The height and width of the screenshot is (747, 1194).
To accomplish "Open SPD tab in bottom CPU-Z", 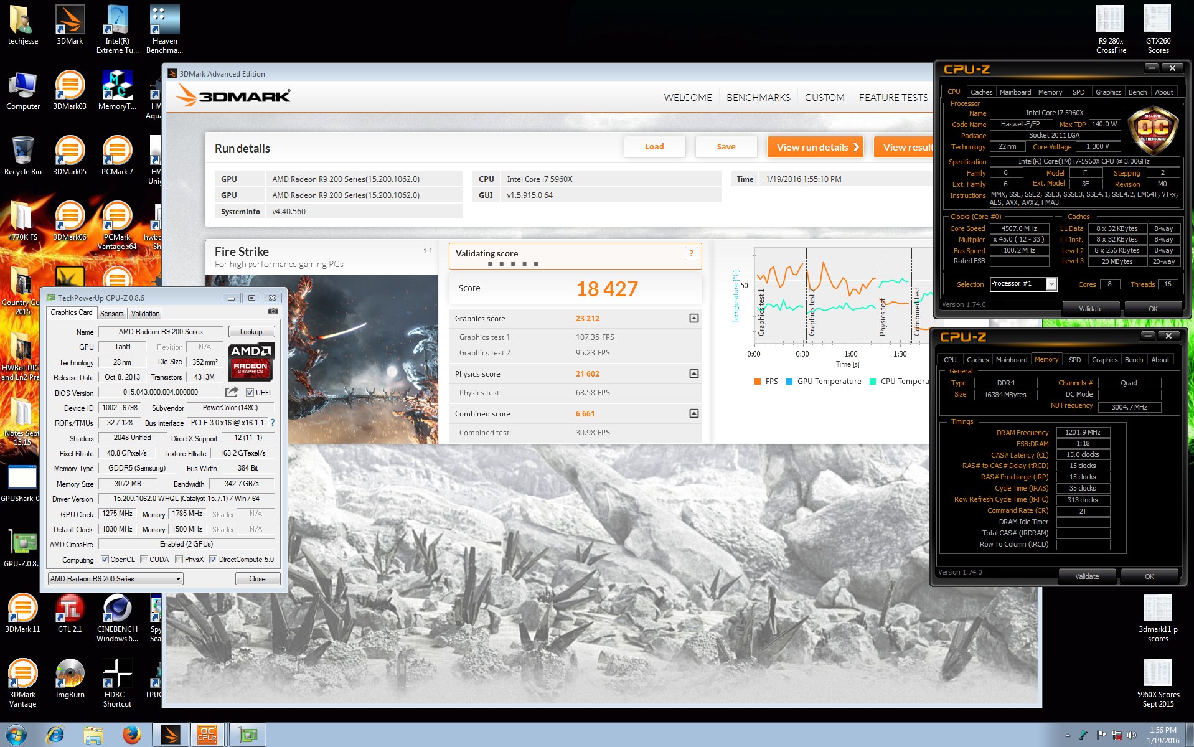I will coord(1074,360).
